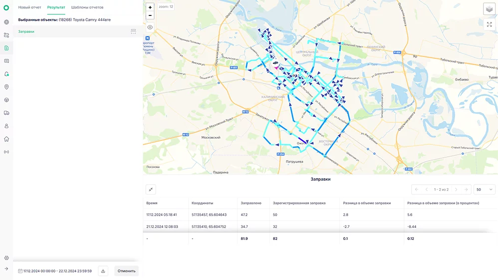Go to the last page arrow

[x=466, y=190]
